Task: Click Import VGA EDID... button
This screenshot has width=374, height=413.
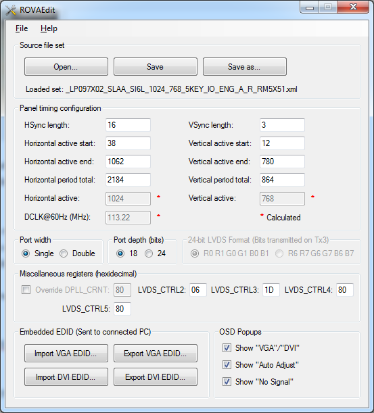Action: click(66, 354)
